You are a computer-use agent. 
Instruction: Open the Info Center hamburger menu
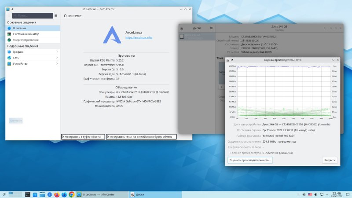click(56, 15)
